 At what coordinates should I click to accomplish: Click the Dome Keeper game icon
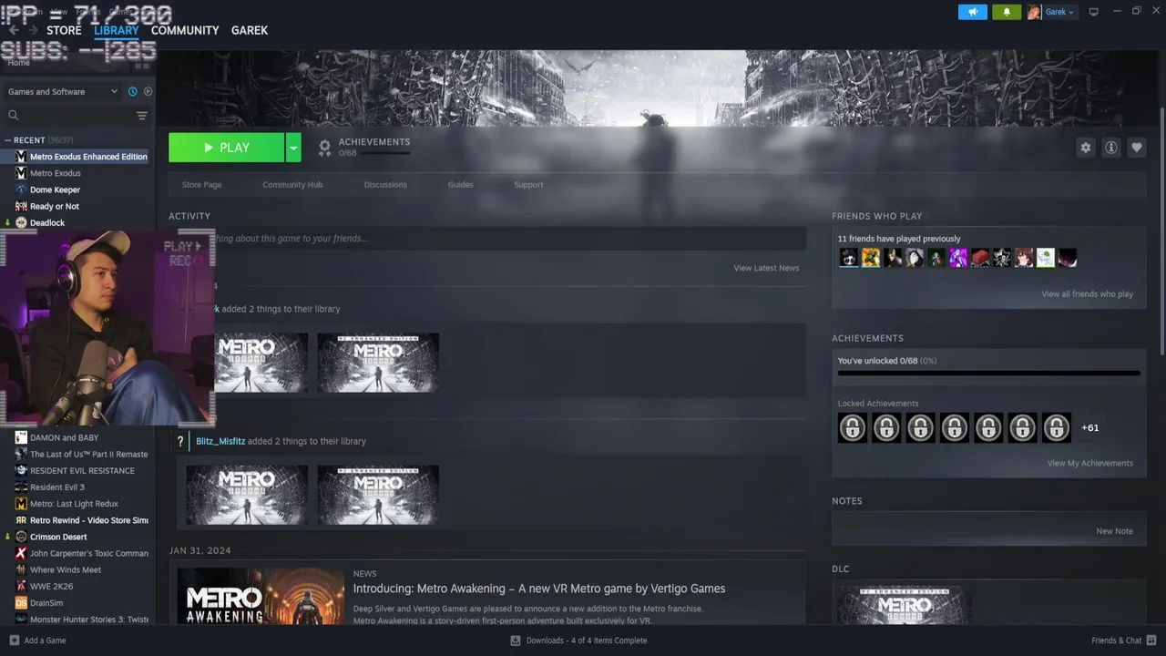tap(21, 190)
